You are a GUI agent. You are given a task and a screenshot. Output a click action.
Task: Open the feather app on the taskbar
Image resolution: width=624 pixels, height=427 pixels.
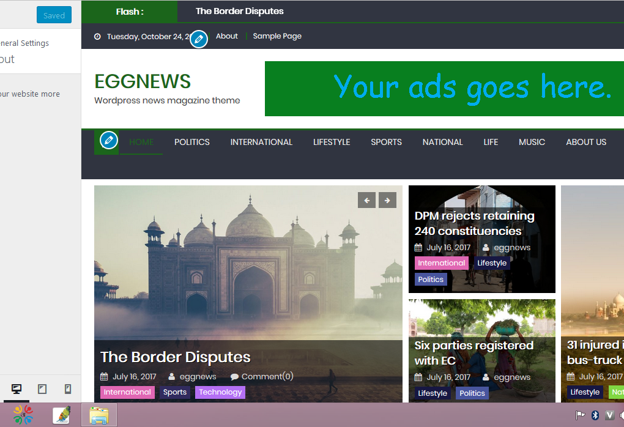click(x=61, y=415)
